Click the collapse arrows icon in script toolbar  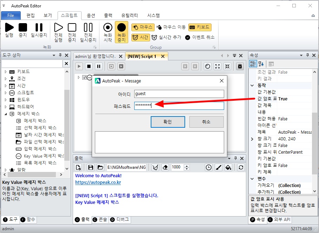click(x=227, y=66)
